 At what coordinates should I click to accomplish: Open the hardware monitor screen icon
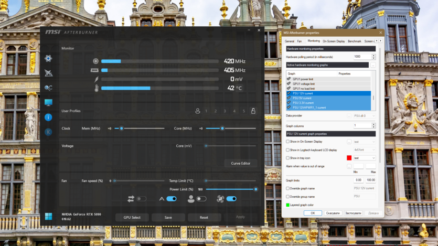pyautogui.click(x=48, y=102)
